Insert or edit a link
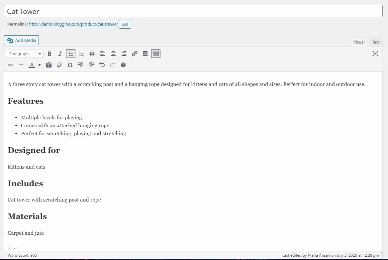 [x=134, y=54]
